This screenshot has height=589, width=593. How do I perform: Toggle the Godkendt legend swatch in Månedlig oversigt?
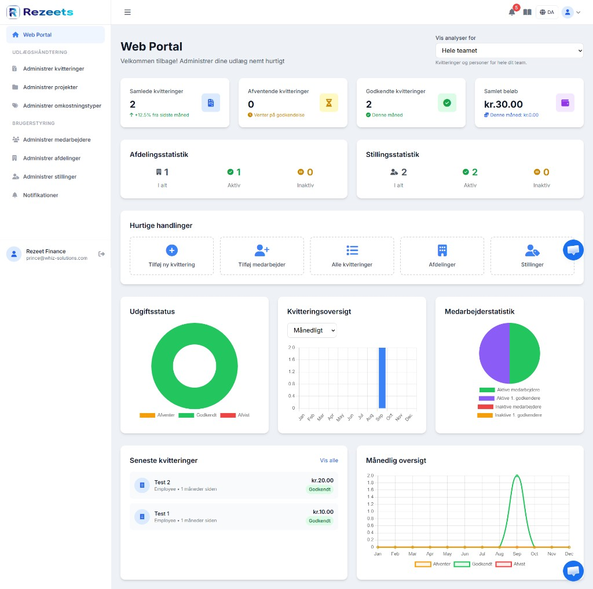pyautogui.click(x=462, y=564)
